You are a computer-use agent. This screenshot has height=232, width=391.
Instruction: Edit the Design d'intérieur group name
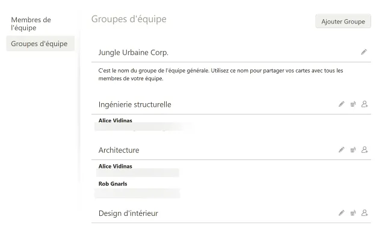click(x=342, y=213)
